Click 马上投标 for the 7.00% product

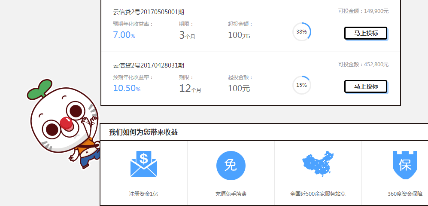(366, 34)
